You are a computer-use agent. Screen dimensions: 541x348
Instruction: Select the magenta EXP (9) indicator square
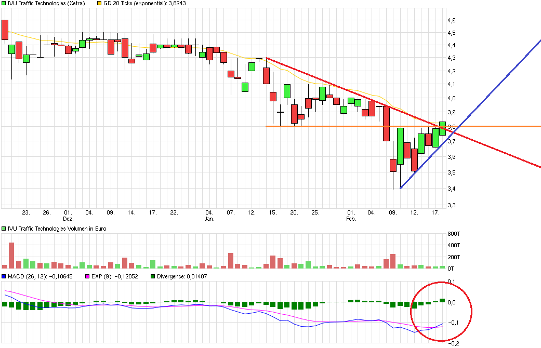click(x=87, y=277)
